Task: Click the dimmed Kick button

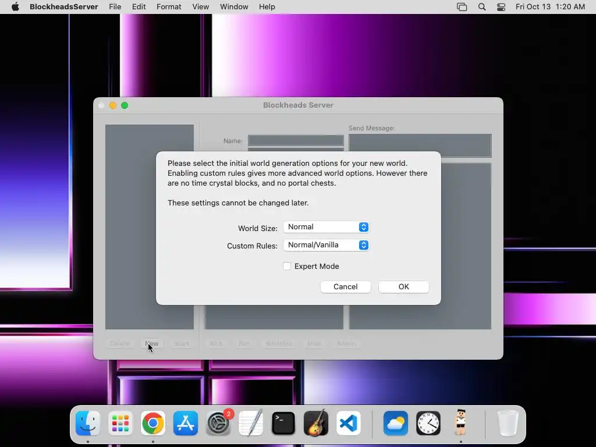Action: pos(217,343)
